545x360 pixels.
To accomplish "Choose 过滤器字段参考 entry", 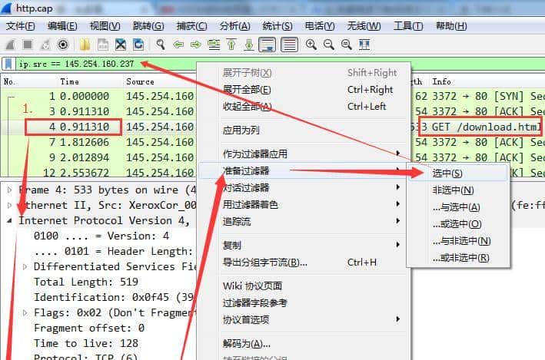I will point(304,303).
